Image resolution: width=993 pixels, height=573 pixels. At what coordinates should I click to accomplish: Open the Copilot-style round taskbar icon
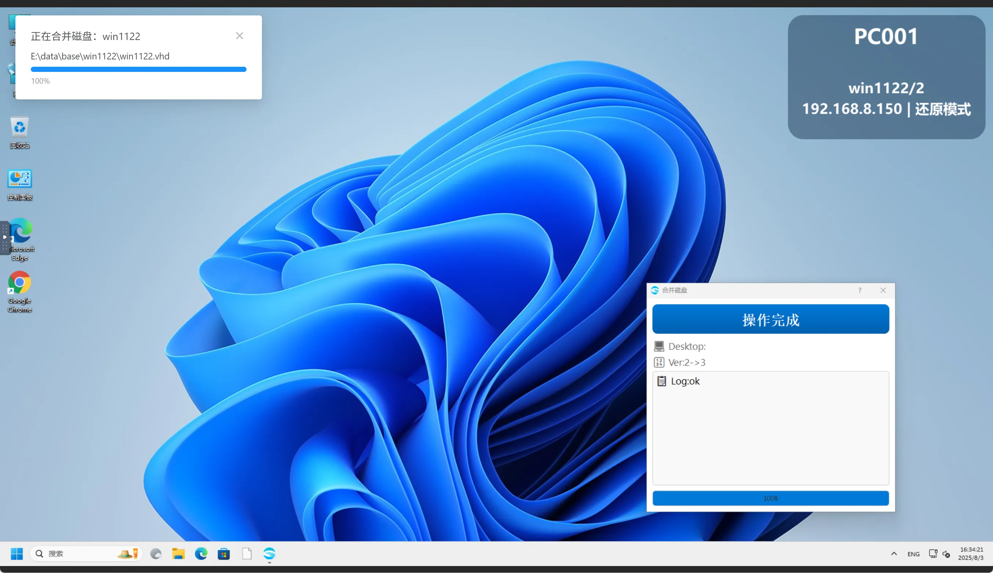156,554
